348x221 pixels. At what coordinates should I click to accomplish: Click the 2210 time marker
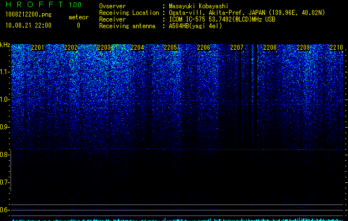[336, 48]
